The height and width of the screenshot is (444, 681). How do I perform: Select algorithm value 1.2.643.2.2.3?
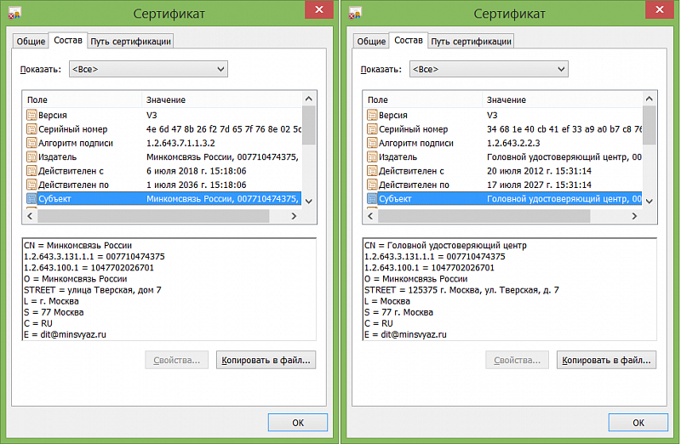(513, 143)
